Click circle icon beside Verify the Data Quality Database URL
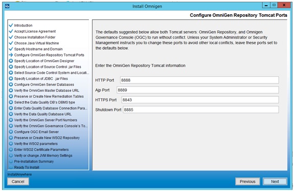294x191 pixels. click(11, 114)
